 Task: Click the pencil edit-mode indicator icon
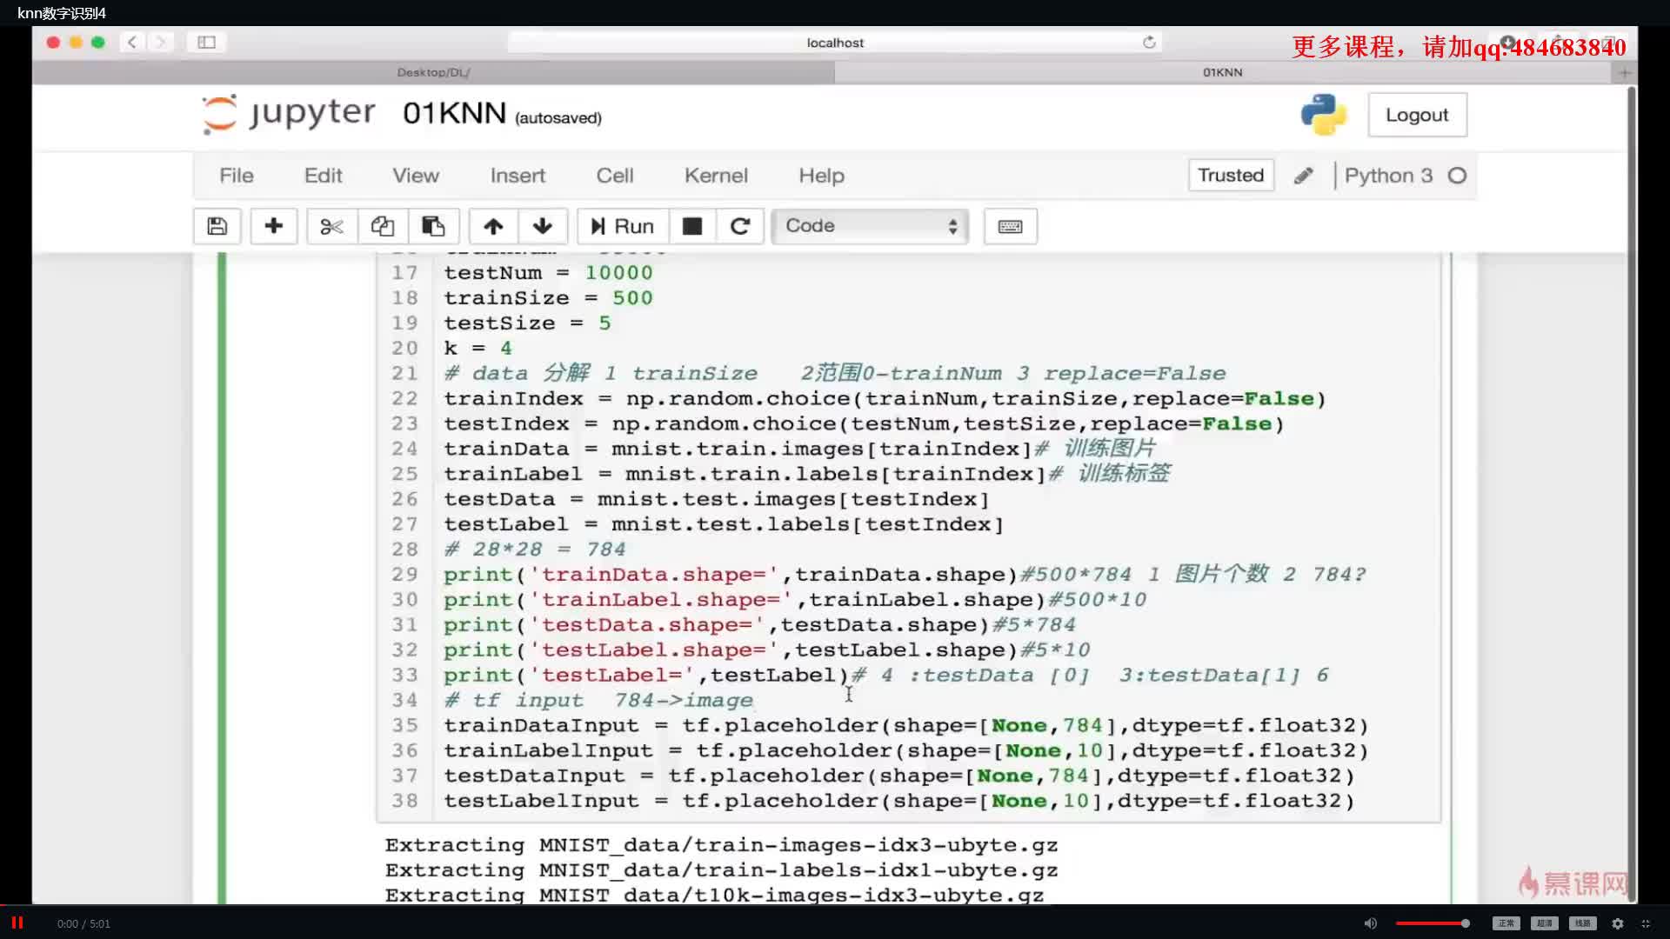(x=1303, y=176)
